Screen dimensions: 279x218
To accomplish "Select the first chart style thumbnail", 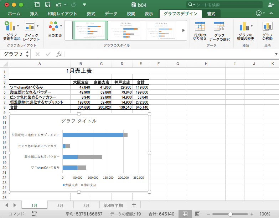I will point(90,30).
